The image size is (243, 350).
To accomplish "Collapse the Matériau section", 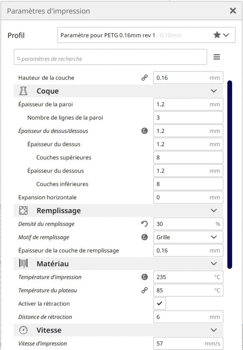I will 214,264.
